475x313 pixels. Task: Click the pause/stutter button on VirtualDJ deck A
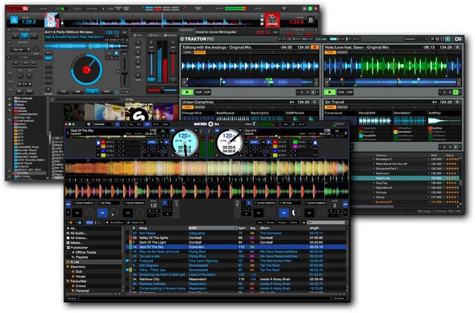click(78, 91)
